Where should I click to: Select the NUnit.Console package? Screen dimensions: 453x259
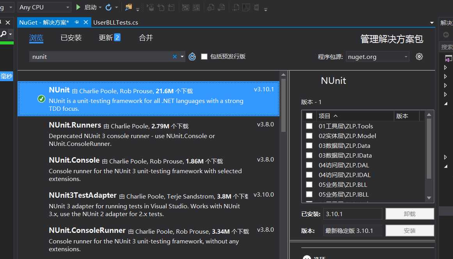click(149, 169)
